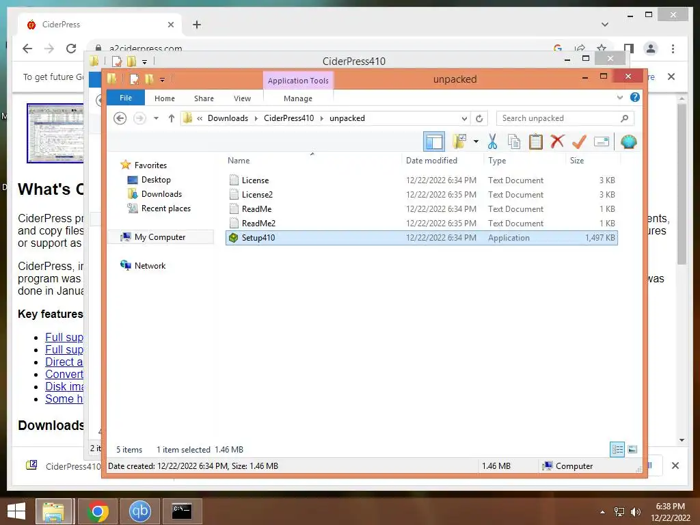Open Chrome profile avatar icon
700x525 pixels.
point(651,49)
